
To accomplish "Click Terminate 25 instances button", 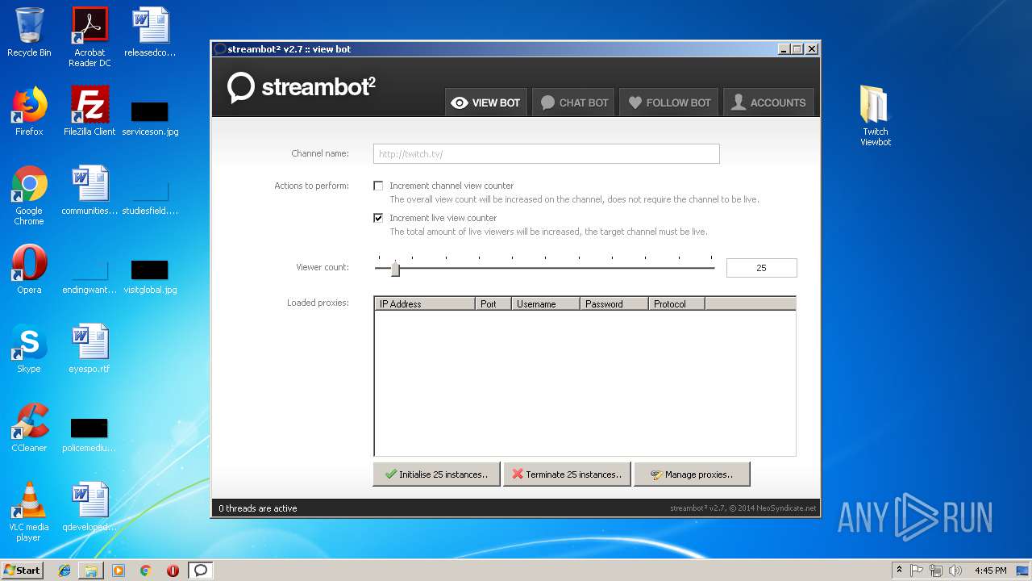I will pyautogui.click(x=567, y=474).
